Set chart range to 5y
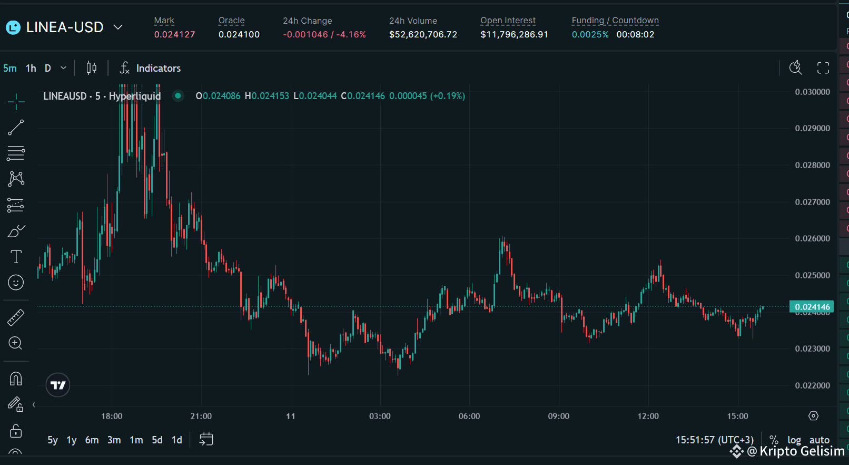Screen dimensions: 849x465 pyautogui.click(x=53, y=440)
